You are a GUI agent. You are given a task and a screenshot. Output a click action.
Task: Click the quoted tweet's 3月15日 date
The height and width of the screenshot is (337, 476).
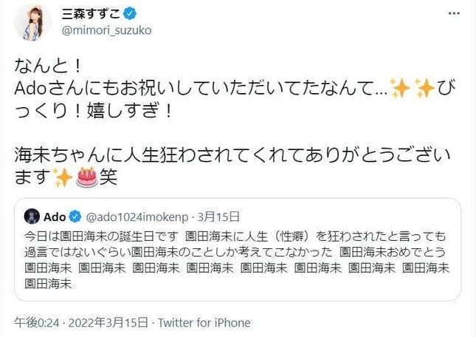tap(220, 217)
